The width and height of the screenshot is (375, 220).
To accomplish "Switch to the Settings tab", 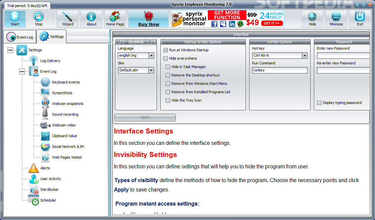I will (x=51, y=36).
